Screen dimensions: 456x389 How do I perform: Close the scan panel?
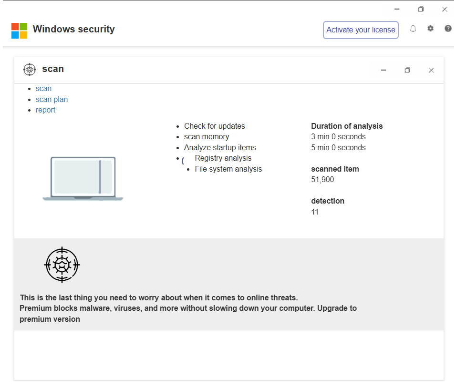(x=431, y=71)
